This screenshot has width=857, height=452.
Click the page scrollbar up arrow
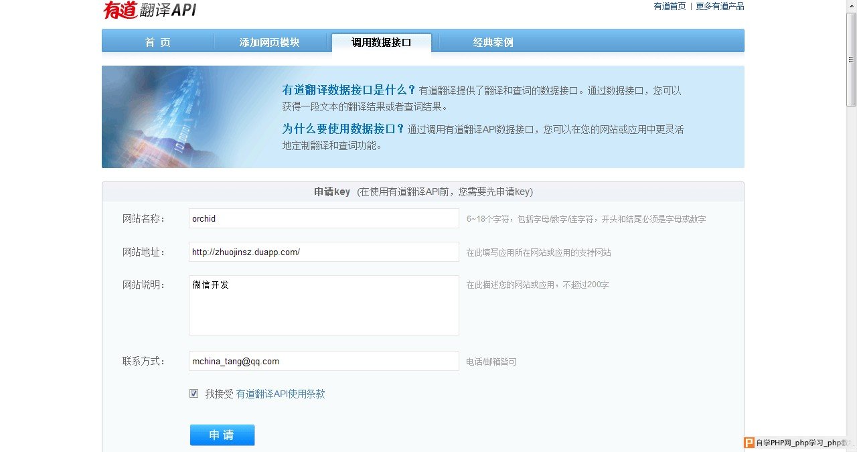[851, 5]
